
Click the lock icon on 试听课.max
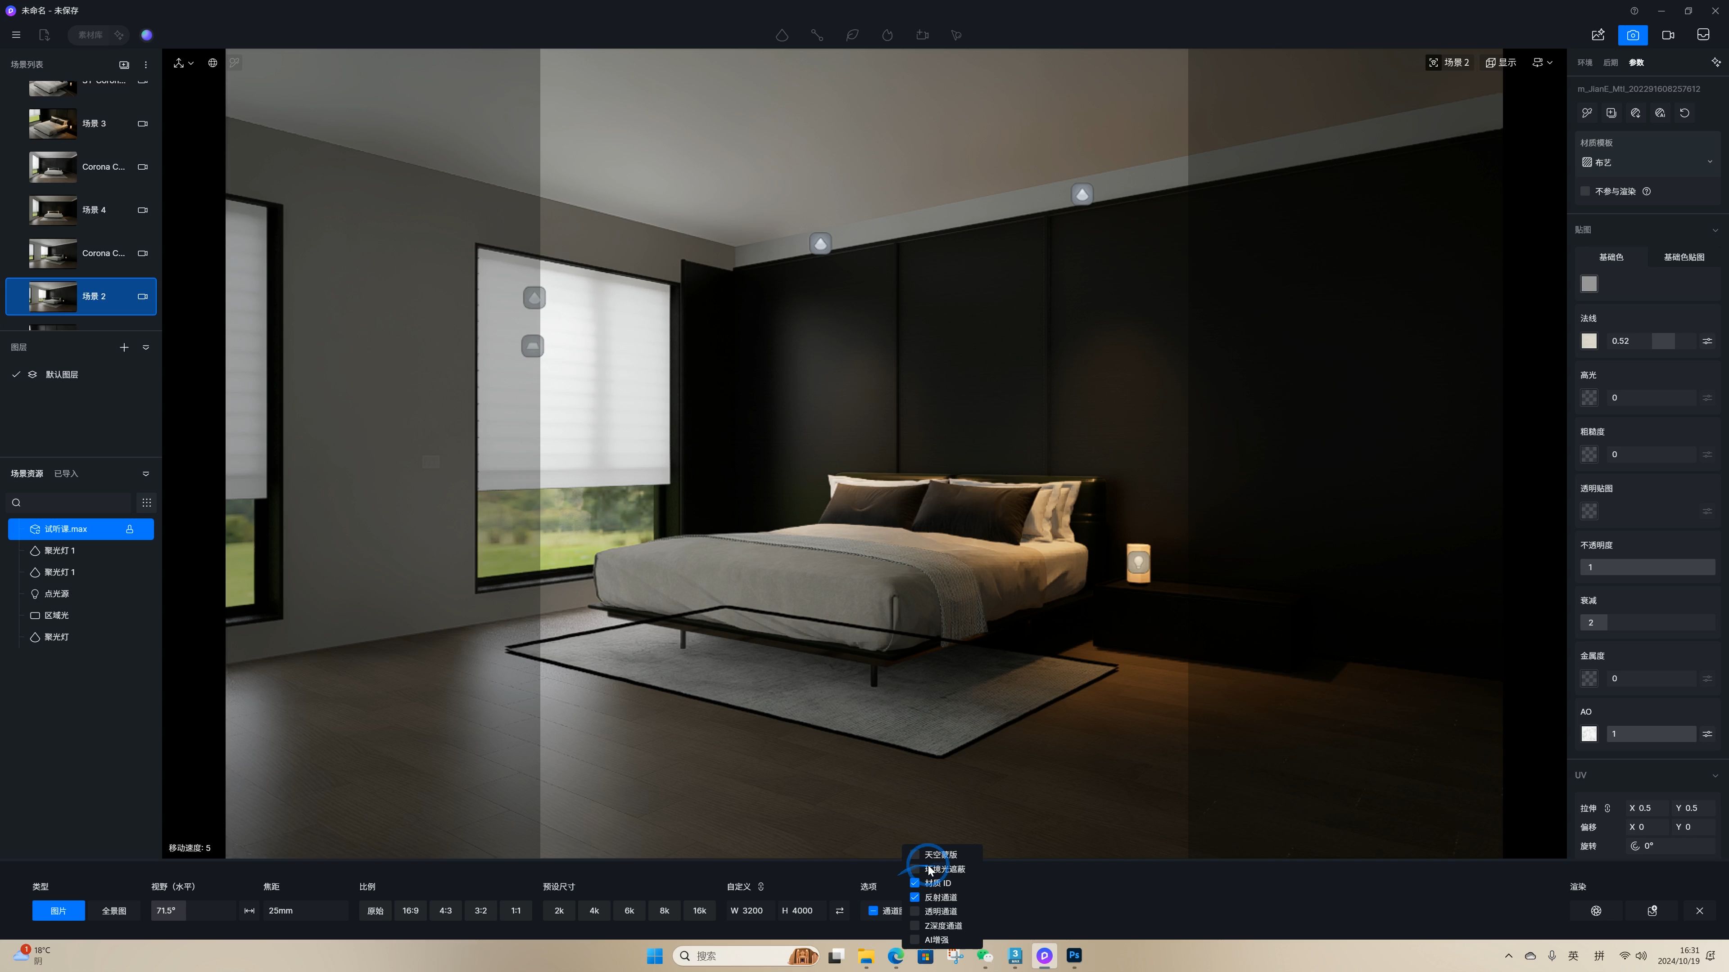click(x=130, y=529)
